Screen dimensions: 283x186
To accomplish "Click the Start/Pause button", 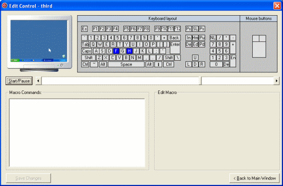I will pyautogui.click(x=19, y=81).
